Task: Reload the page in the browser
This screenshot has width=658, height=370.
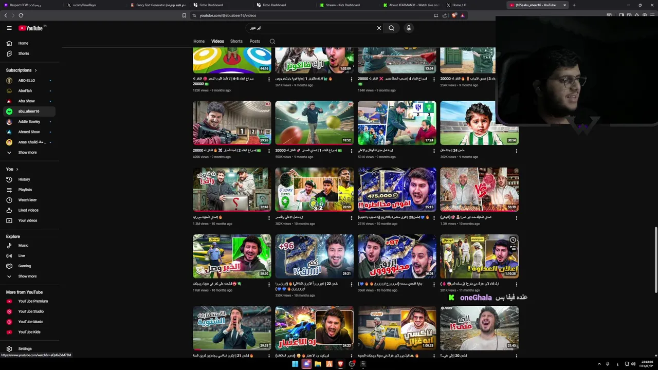Action: point(21,15)
